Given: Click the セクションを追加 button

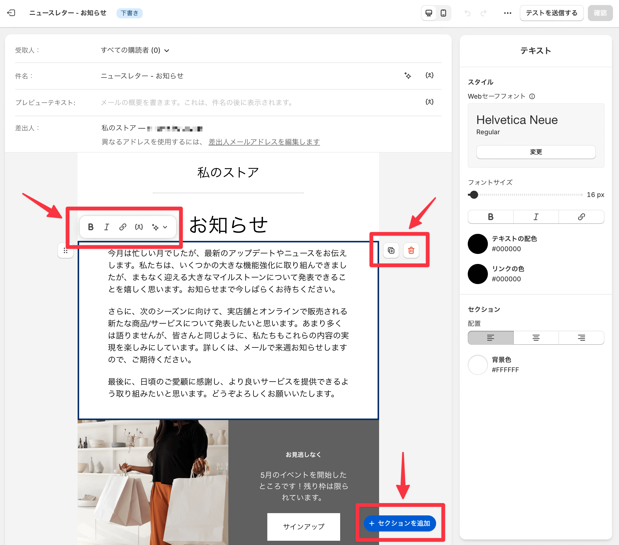Looking at the screenshot, I should pos(399,523).
